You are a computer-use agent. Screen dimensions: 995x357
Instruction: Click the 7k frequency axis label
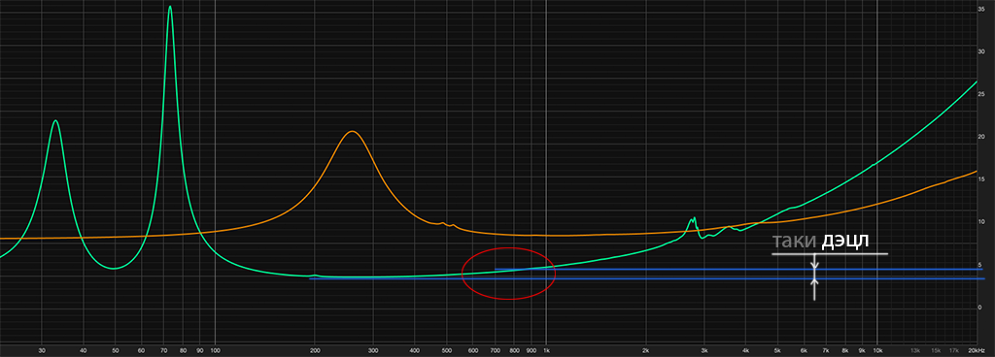click(x=826, y=350)
